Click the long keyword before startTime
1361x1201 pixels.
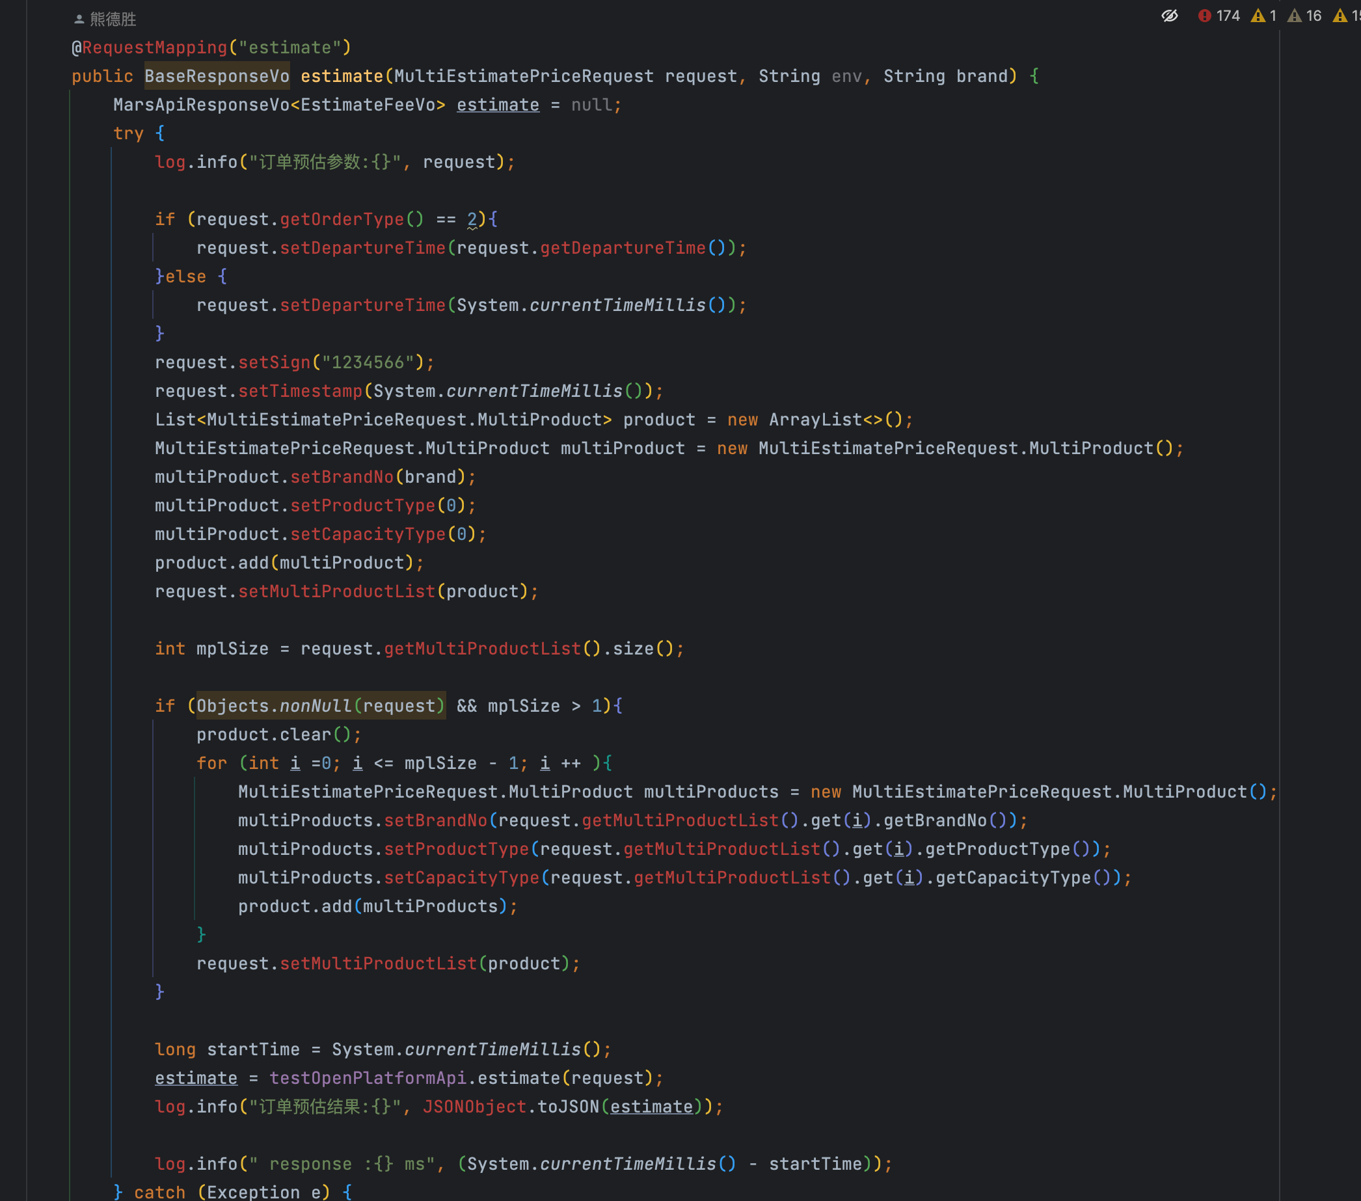(175, 1049)
